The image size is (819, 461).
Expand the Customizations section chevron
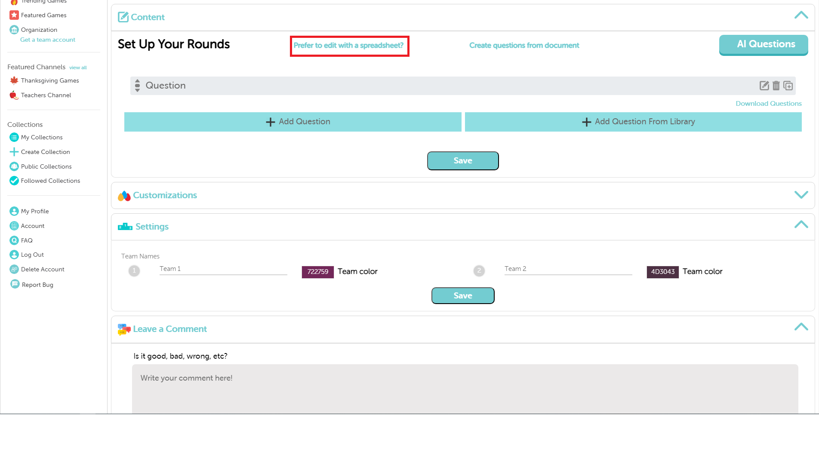[x=801, y=195]
